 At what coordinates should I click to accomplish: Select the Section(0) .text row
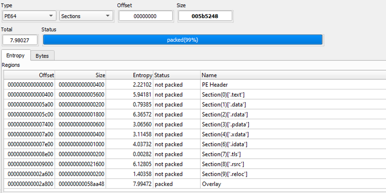pyautogui.click(x=223, y=95)
